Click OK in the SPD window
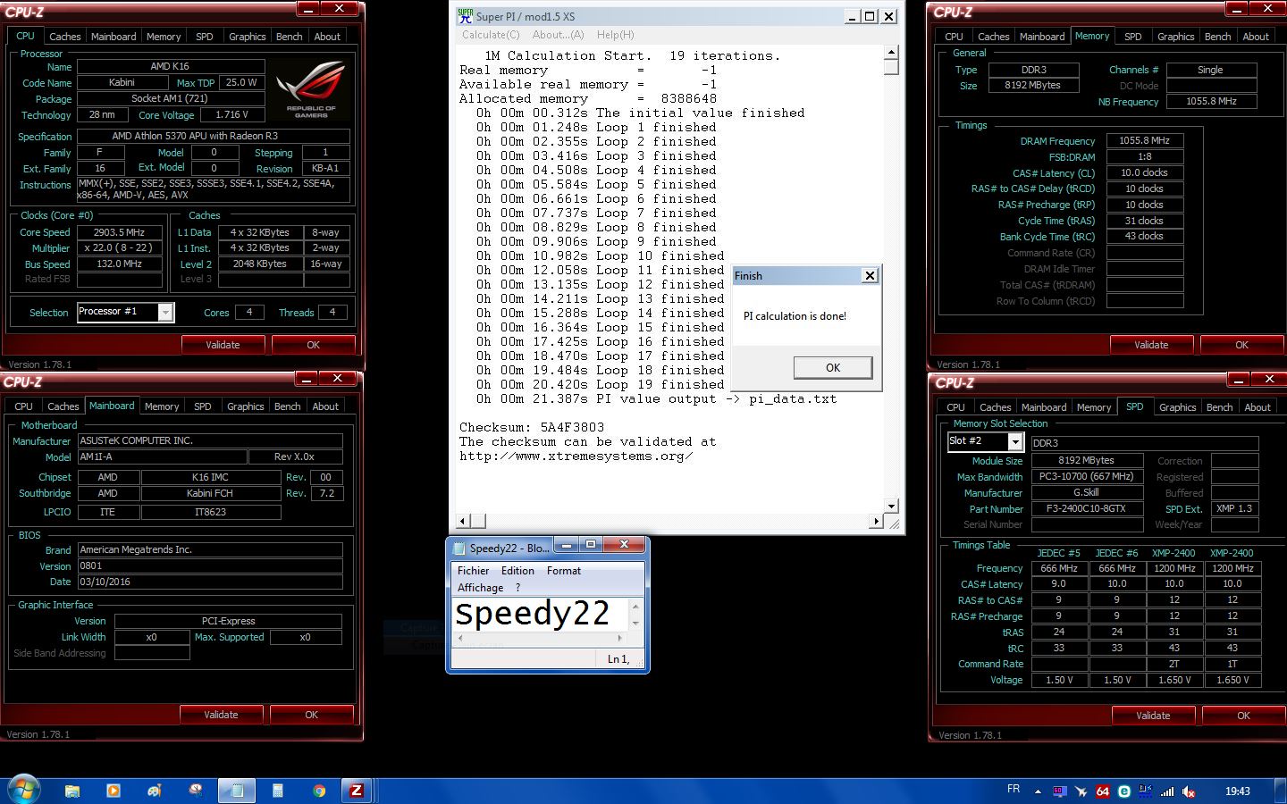The image size is (1287, 804). pos(1243,716)
